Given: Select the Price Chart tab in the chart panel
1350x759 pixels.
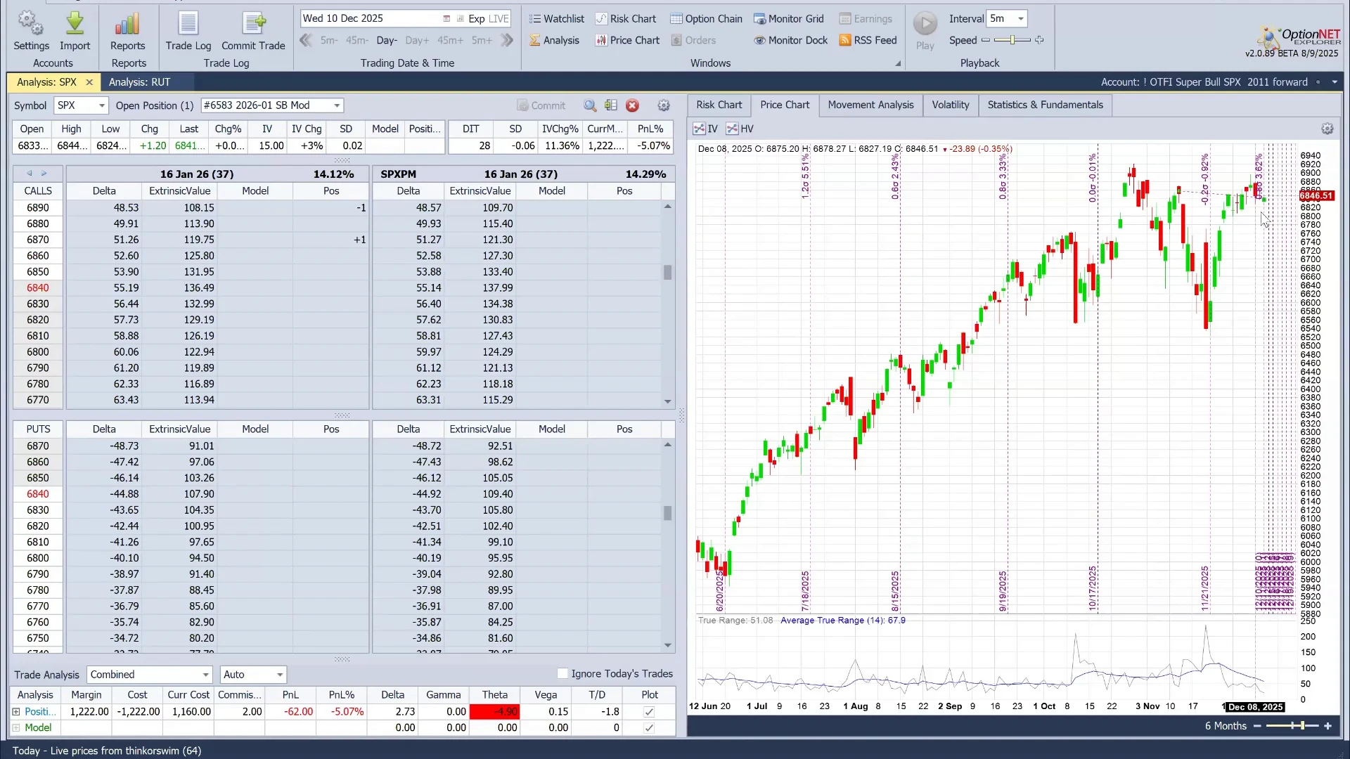Looking at the screenshot, I should tap(785, 105).
